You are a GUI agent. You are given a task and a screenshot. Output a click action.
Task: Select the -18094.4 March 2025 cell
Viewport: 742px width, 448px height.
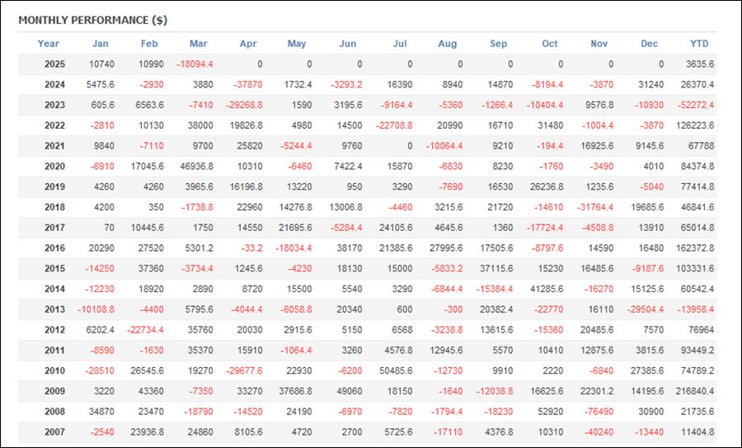195,64
